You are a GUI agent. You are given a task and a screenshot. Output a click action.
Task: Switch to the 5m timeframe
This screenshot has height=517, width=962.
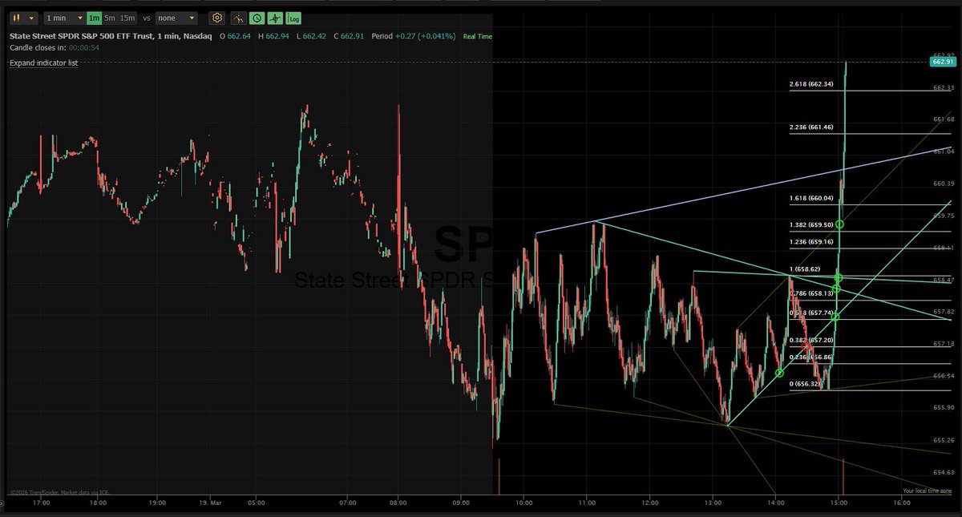pos(110,18)
